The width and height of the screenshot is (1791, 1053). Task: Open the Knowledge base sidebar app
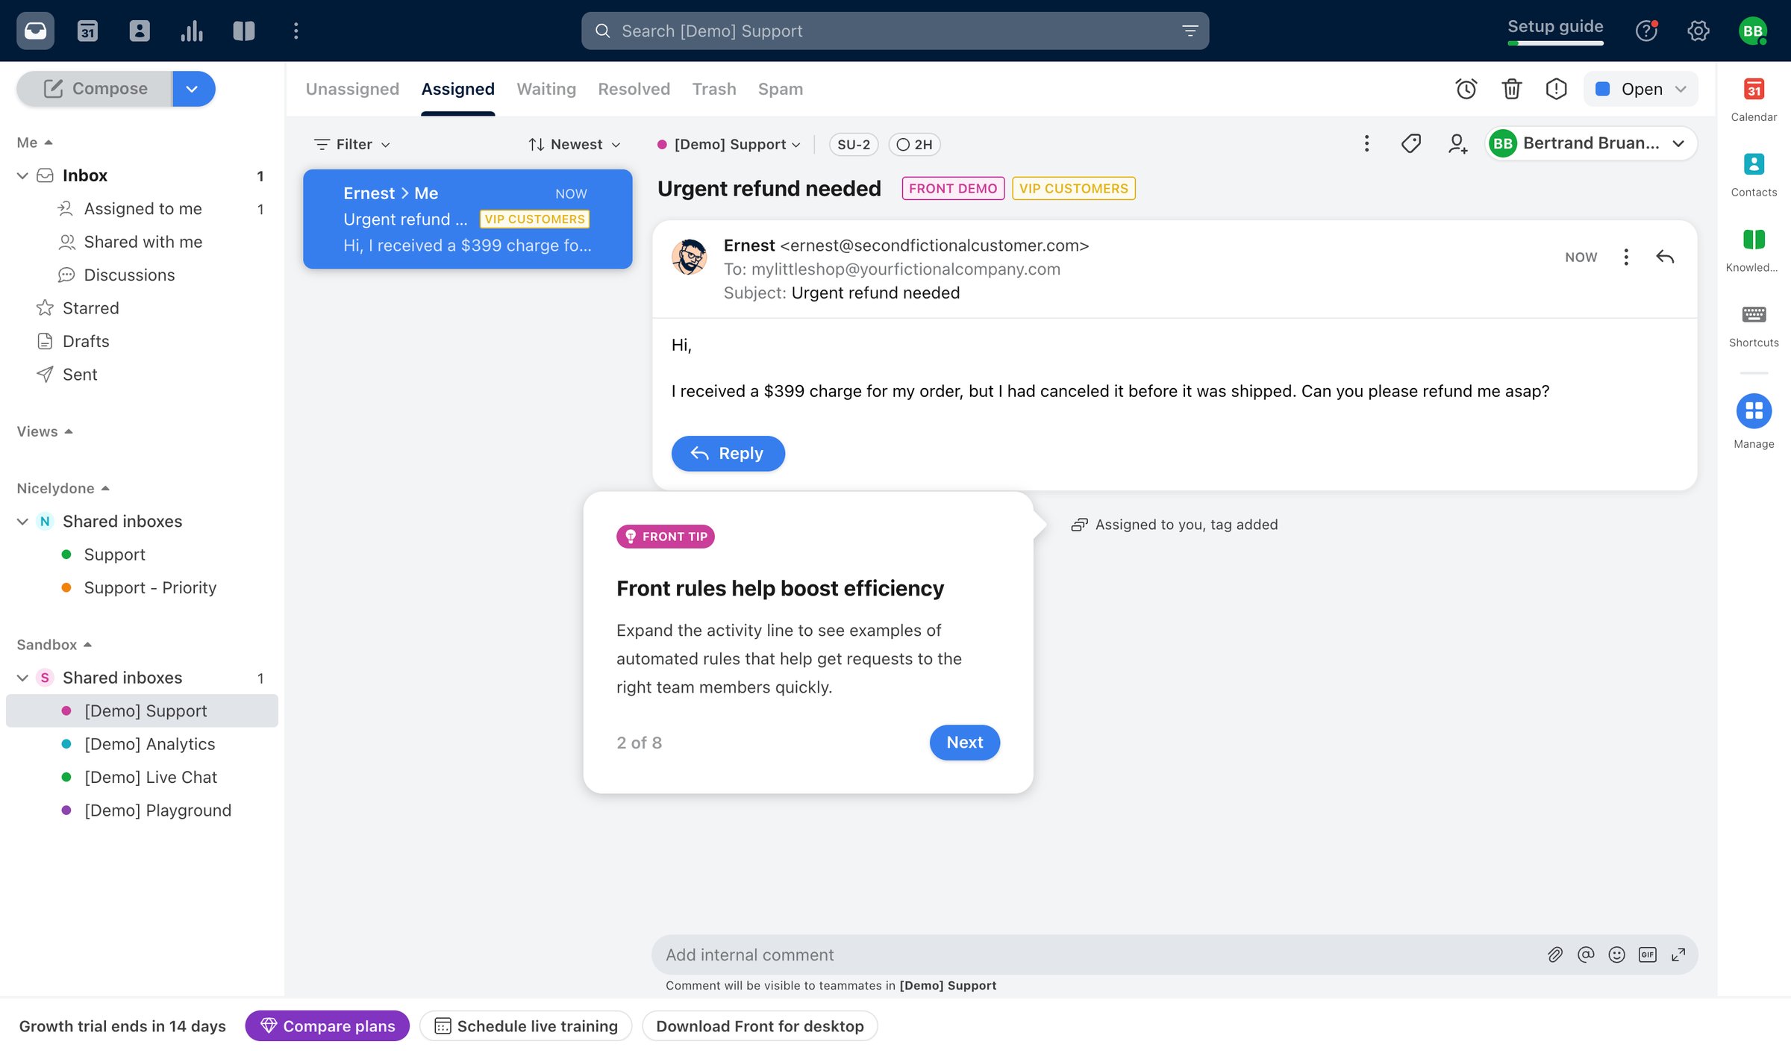1754,251
